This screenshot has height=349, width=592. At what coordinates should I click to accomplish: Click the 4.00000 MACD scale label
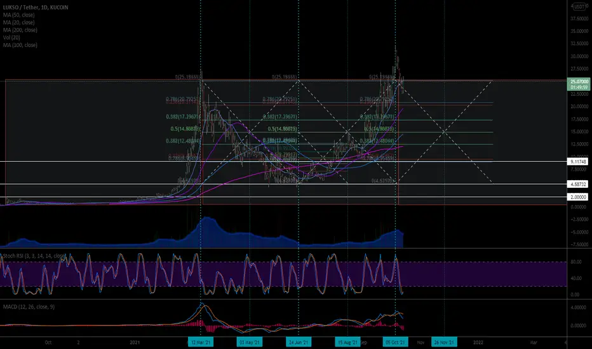coord(578,308)
